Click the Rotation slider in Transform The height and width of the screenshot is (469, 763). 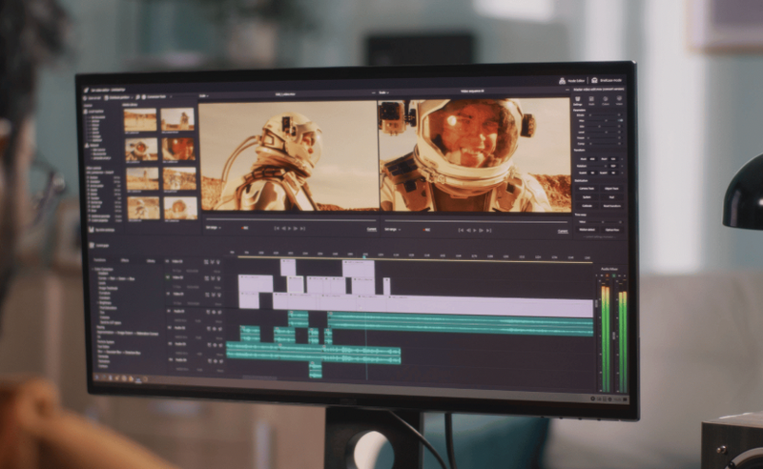(x=598, y=166)
